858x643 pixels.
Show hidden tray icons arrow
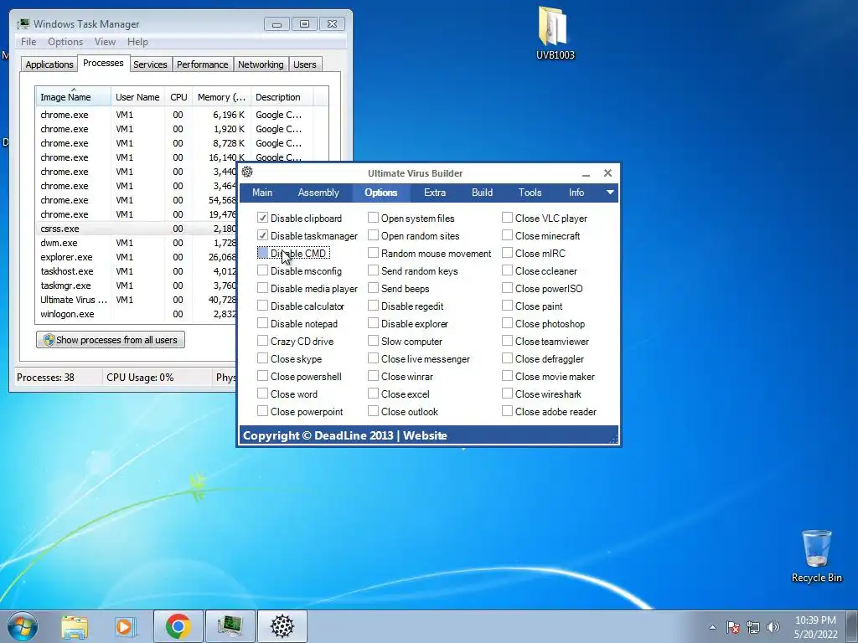coord(712,627)
